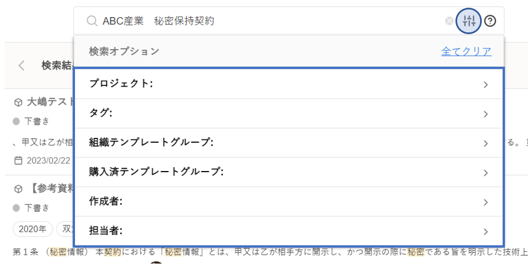528x273 pixels.
Task: Select the 購入済テンプレートグループ option row
Action: pos(289,172)
